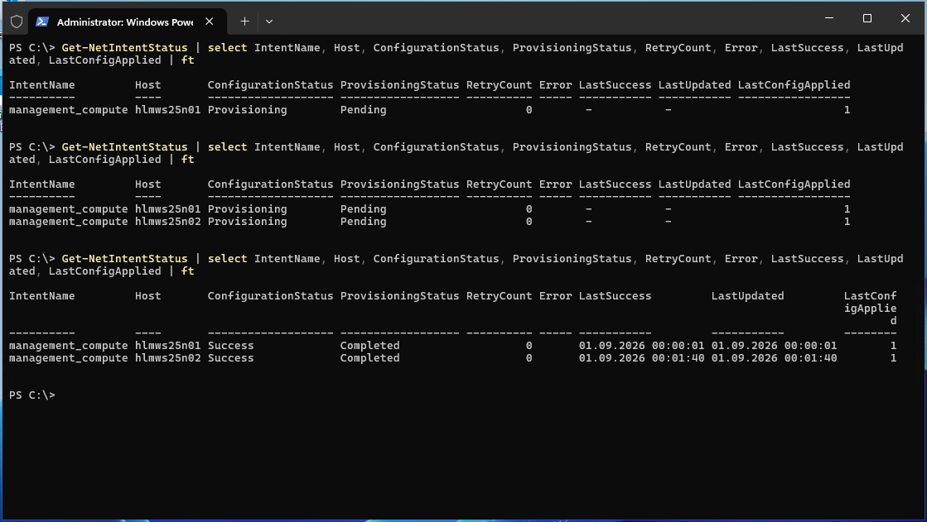The width and height of the screenshot is (927, 522).
Task: Click the wrapped LastConfigApplied header in last table
Action: pyautogui.click(x=870, y=308)
